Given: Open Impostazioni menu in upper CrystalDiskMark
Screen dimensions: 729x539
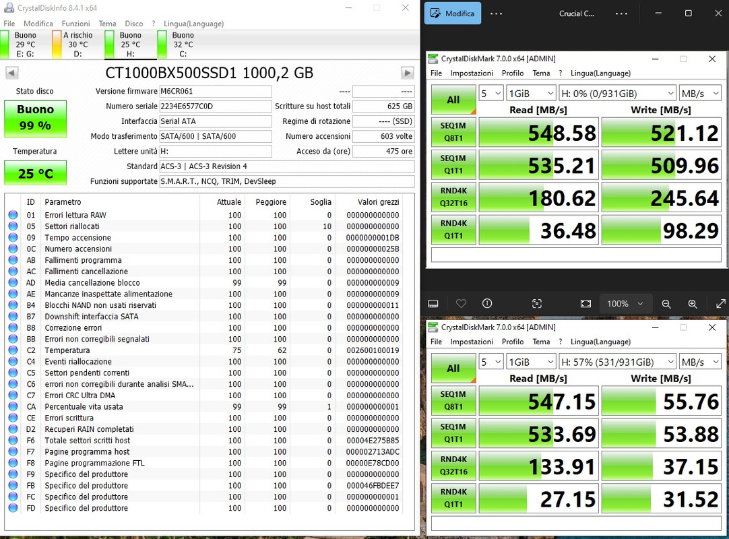Looking at the screenshot, I should (472, 73).
